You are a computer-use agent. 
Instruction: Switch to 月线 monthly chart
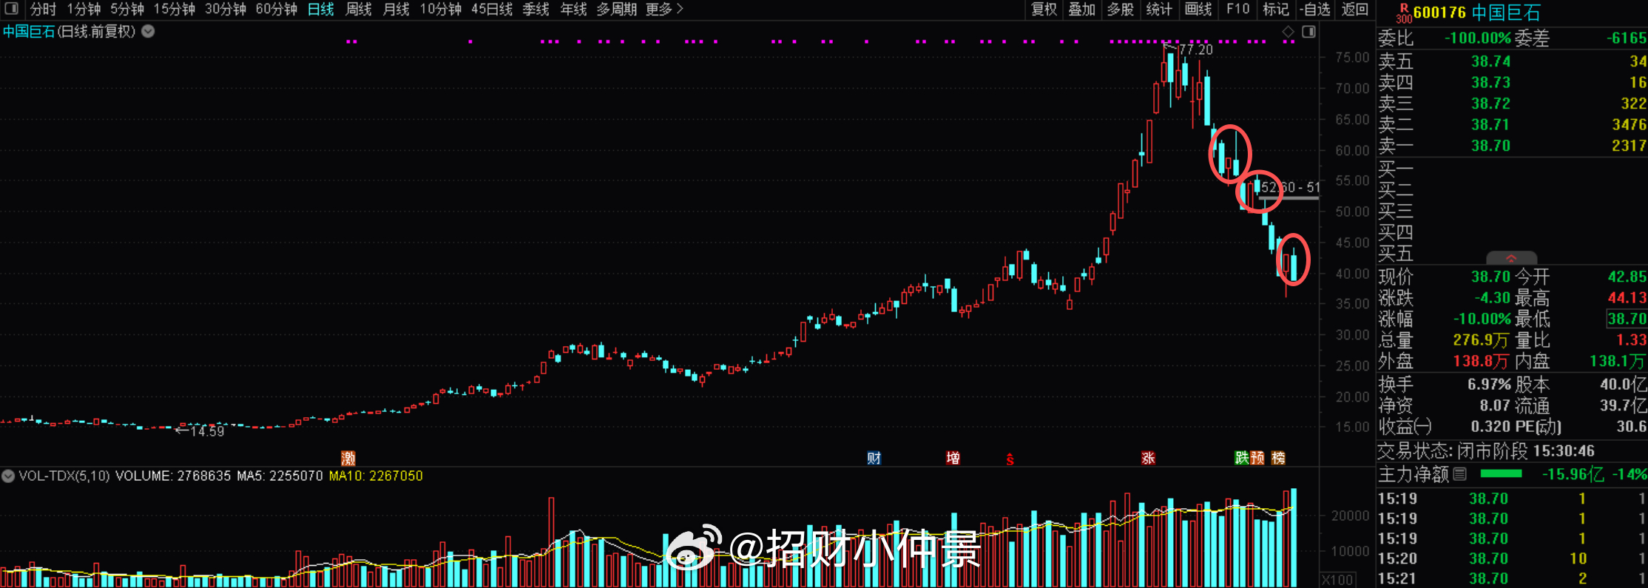click(396, 10)
